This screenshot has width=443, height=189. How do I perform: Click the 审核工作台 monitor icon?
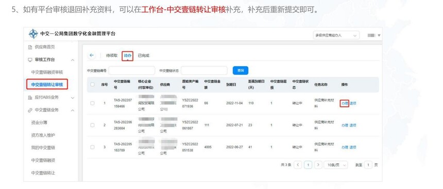30,60
